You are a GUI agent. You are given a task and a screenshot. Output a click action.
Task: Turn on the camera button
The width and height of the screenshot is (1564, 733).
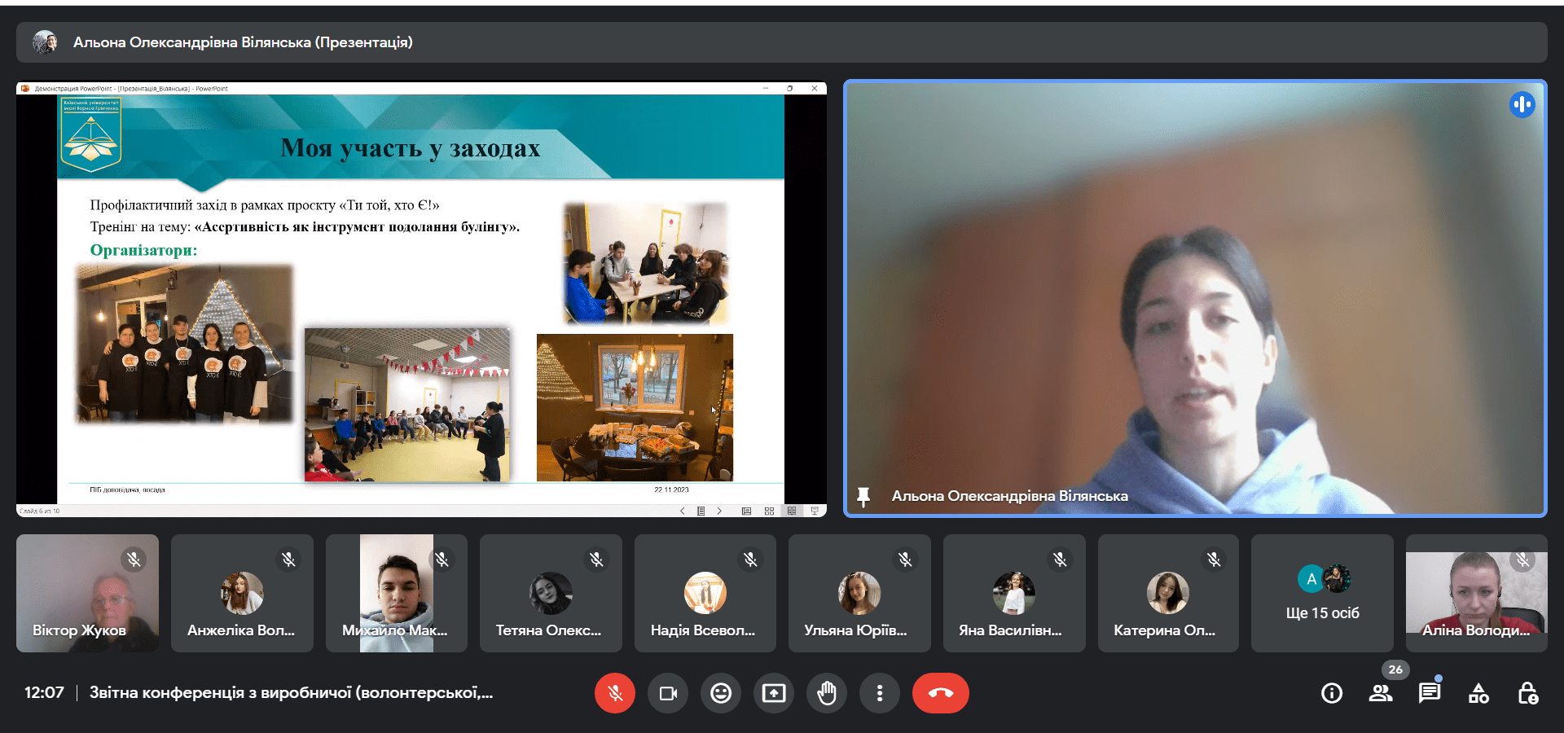[668, 693]
